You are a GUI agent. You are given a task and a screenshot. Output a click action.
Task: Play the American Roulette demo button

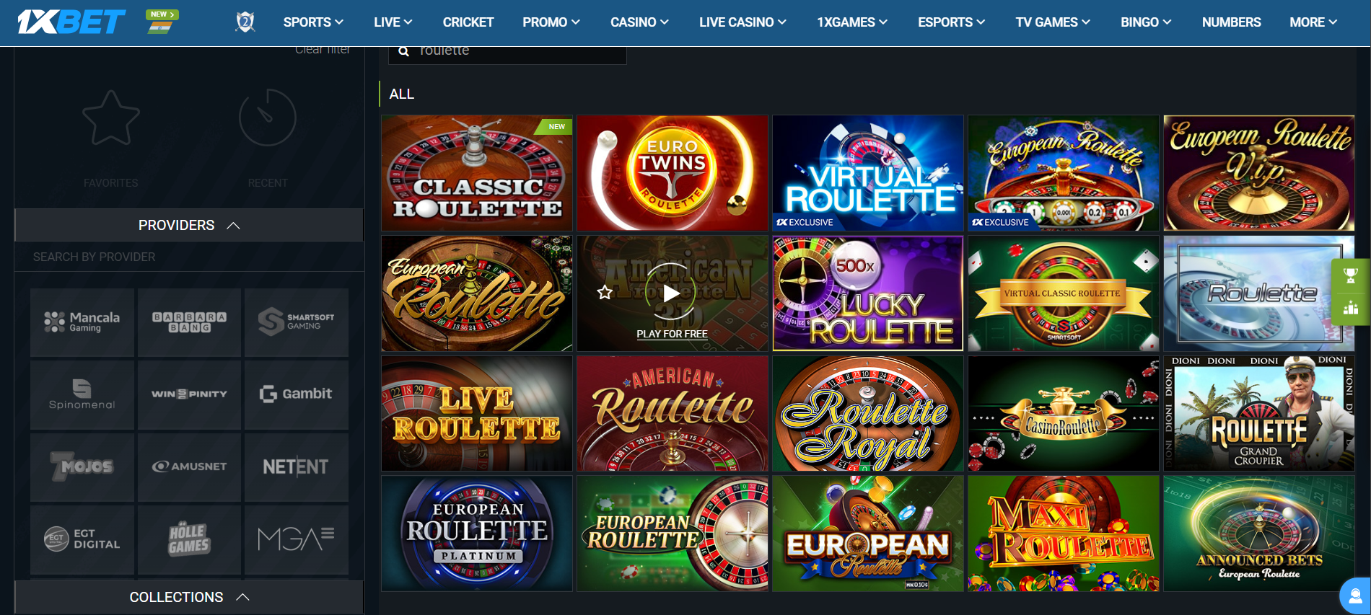[672, 293]
